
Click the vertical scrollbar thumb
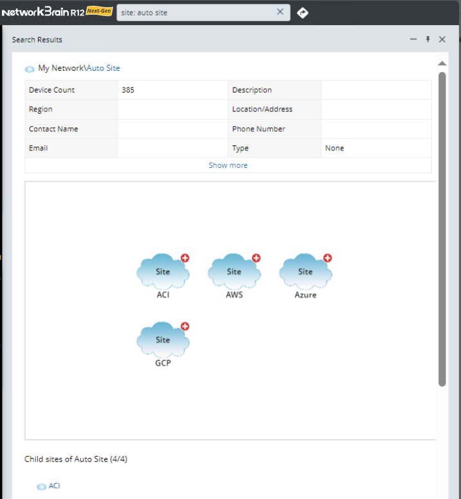tap(442, 229)
